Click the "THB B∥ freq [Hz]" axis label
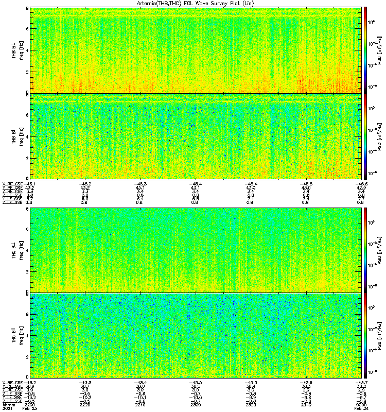 [17, 136]
